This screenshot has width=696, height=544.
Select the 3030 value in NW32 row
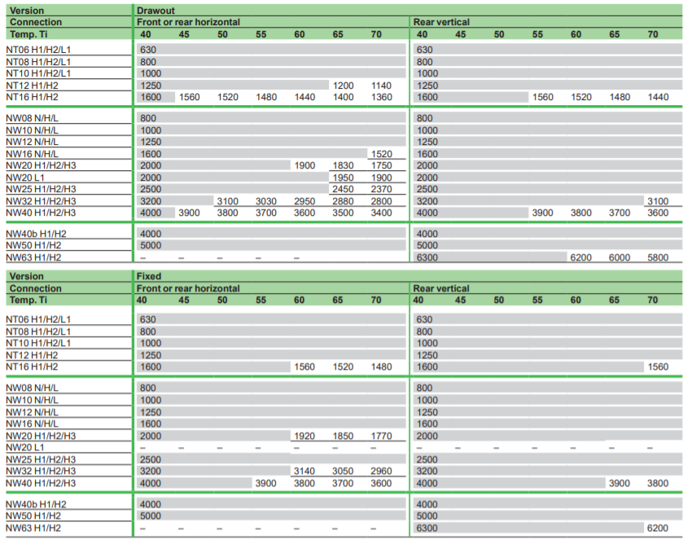[x=266, y=201]
